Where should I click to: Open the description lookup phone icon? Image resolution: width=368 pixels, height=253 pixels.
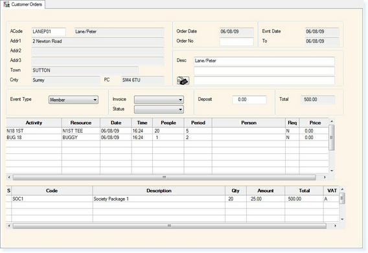[x=183, y=81]
